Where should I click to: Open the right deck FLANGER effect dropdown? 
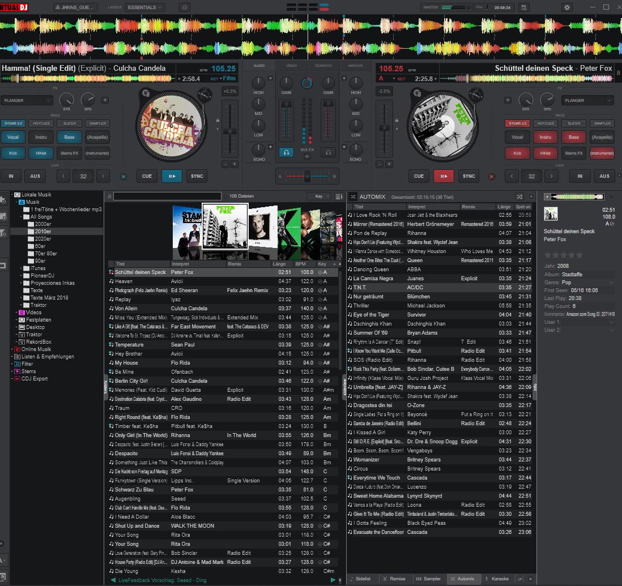tap(587, 100)
